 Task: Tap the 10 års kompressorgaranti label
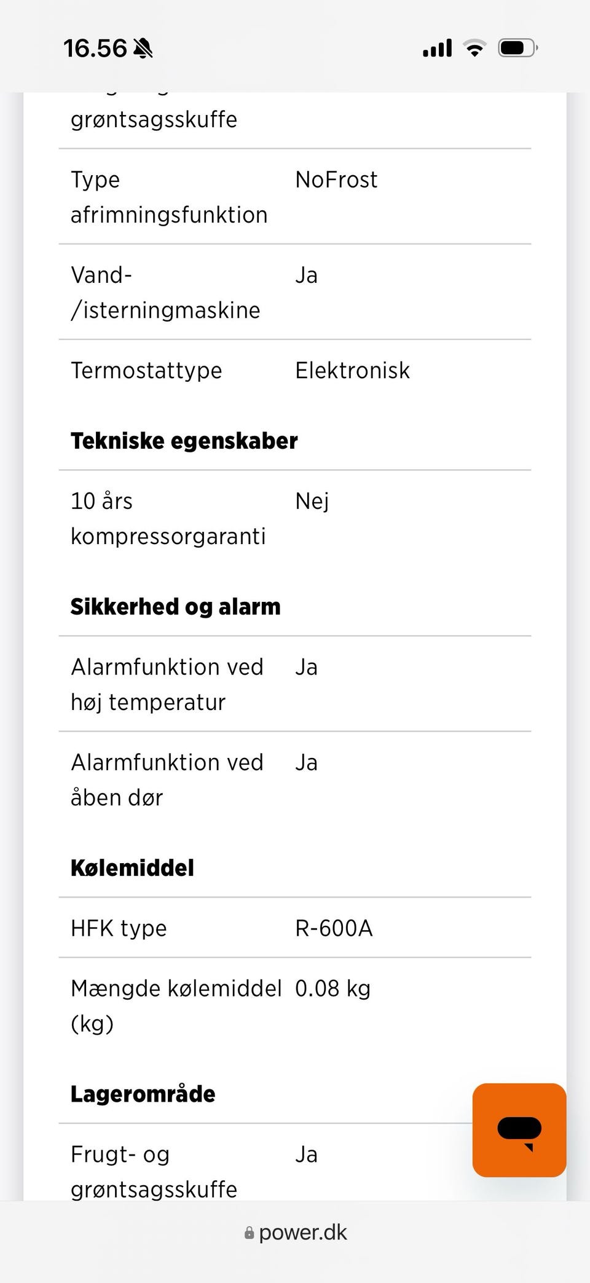tap(168, 519)
